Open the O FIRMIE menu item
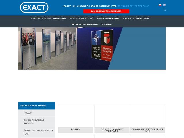Viewport: 184px width, 138px height. (x=35, y=18)
